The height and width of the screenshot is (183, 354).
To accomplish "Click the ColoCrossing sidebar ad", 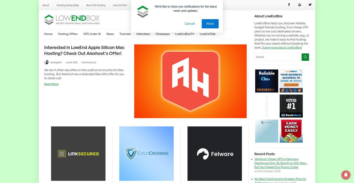I will [x=267, y=131].
